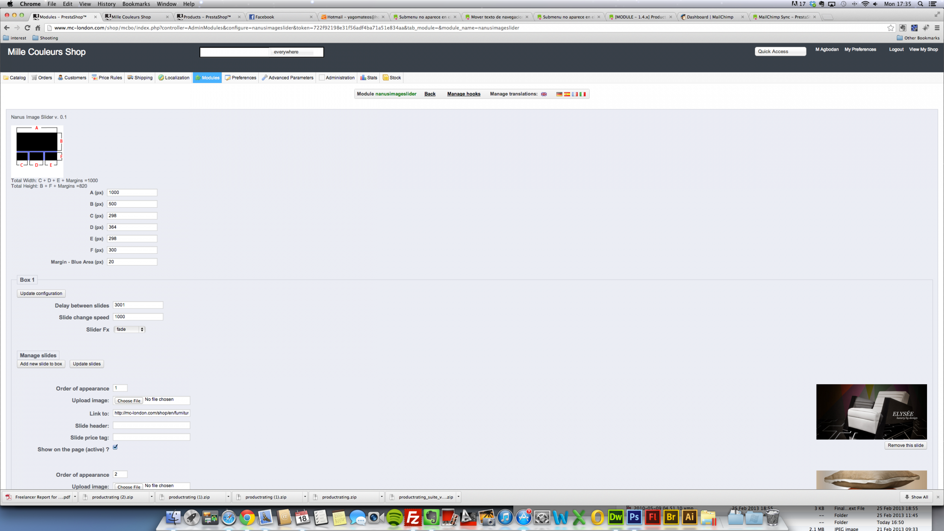Select the Italian flag translation icon

click(582, 94)
